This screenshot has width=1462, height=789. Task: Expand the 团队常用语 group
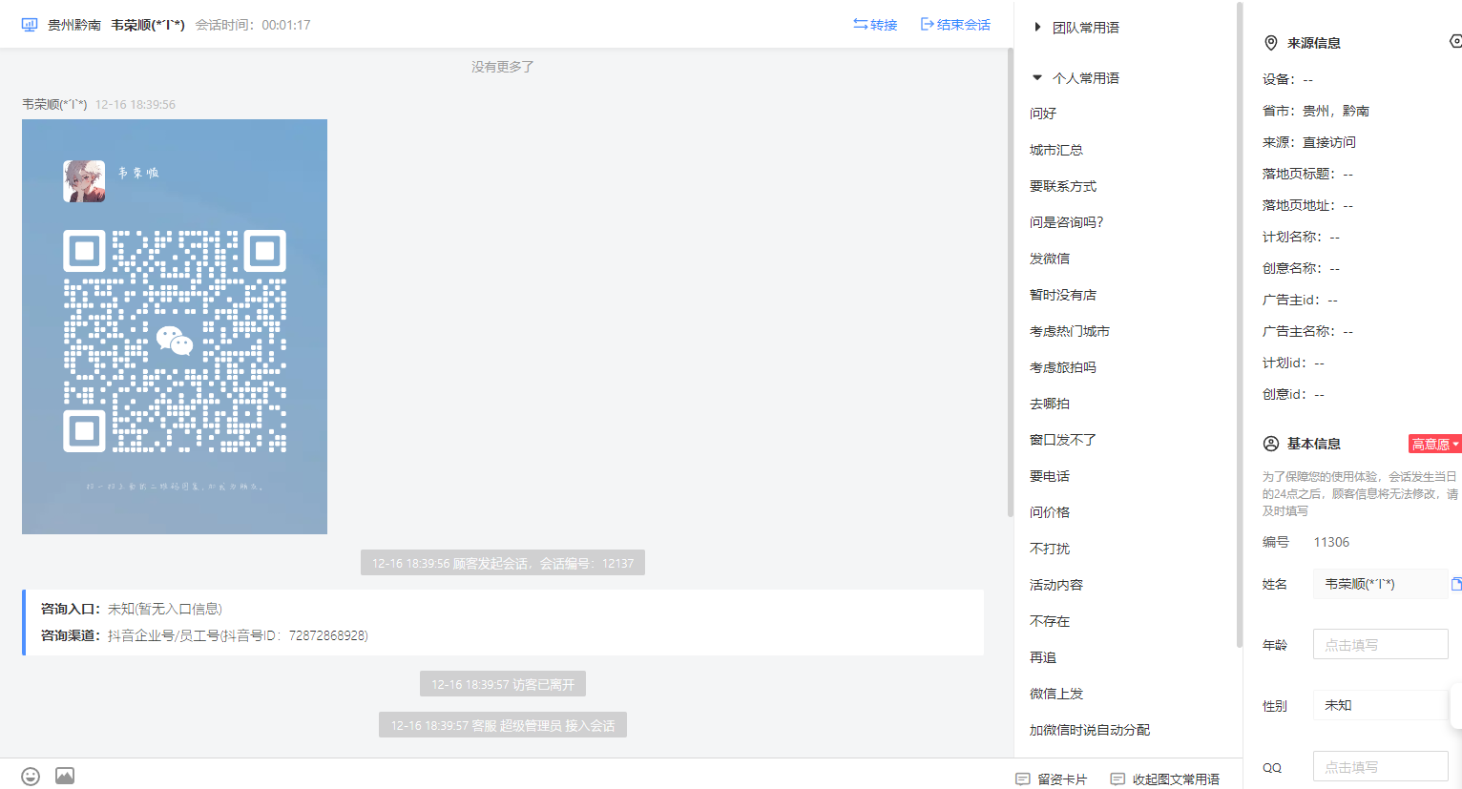point(1077,28)
